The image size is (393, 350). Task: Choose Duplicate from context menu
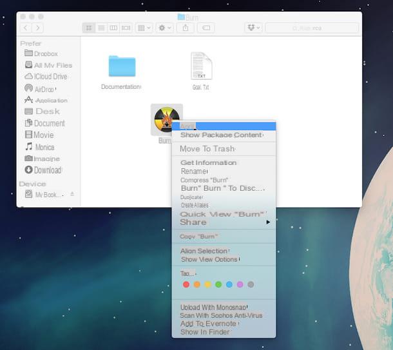224,197
